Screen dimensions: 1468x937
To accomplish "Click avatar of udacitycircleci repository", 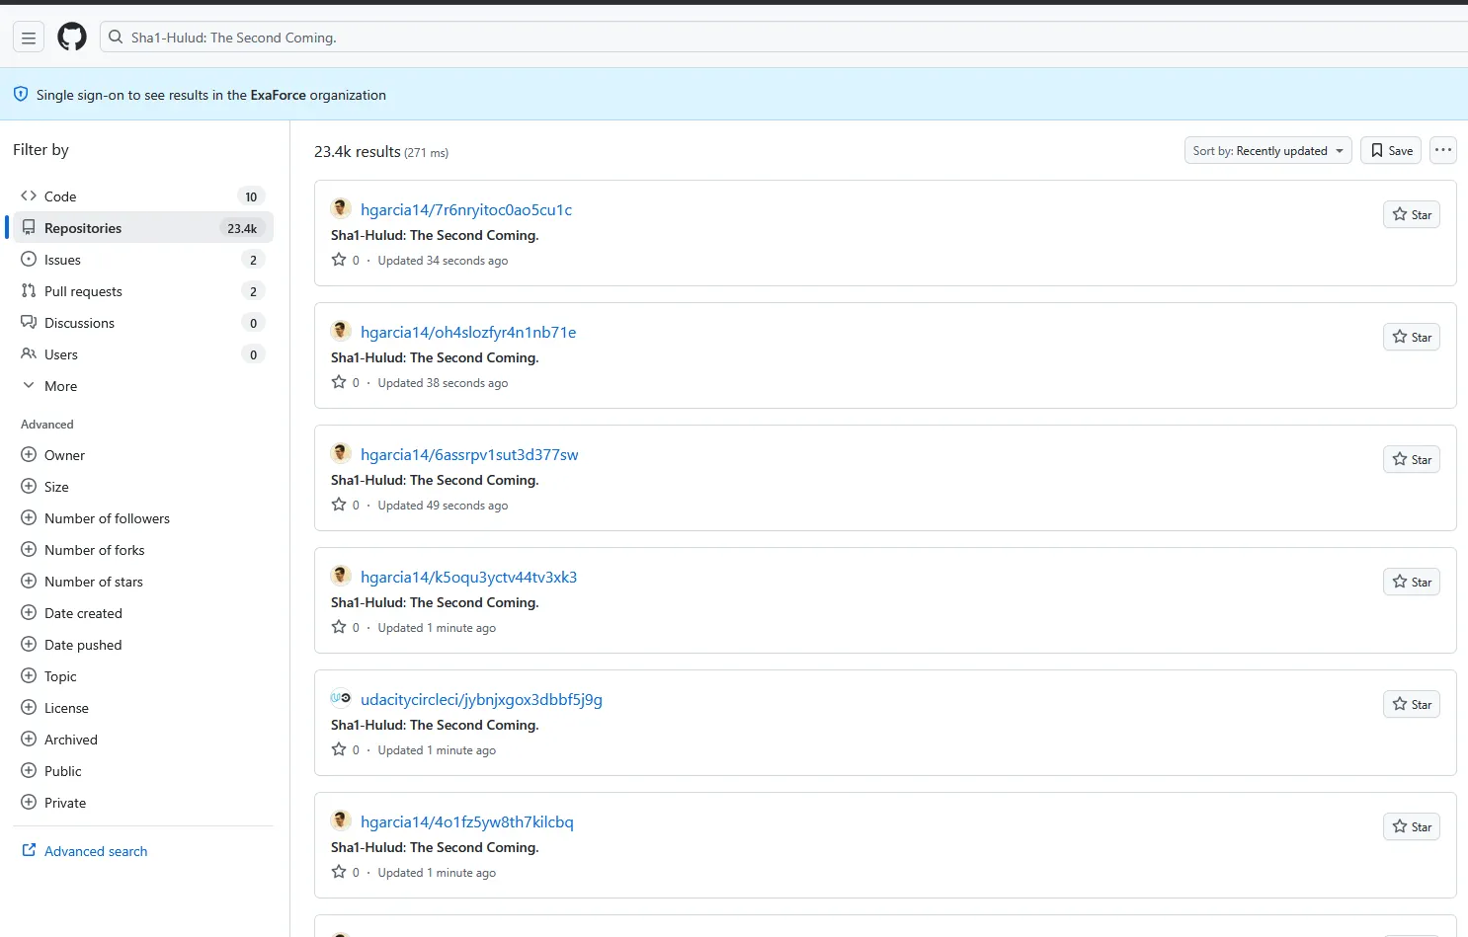I will pyautogui.click(x=341, y=698).
